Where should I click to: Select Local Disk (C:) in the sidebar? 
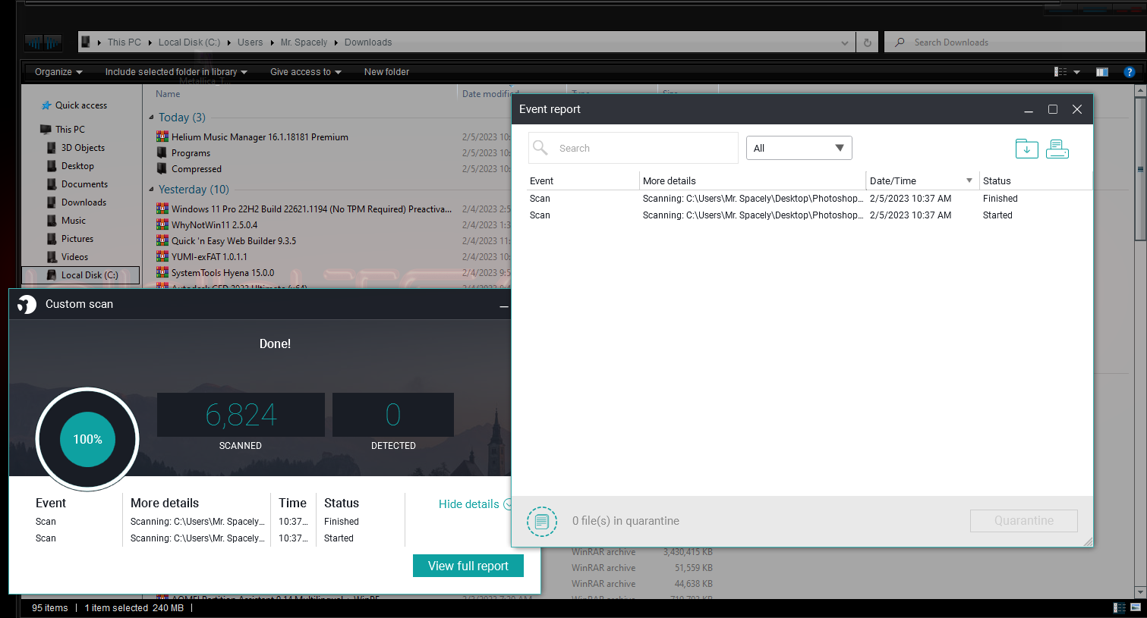click(x=80, y=275)
